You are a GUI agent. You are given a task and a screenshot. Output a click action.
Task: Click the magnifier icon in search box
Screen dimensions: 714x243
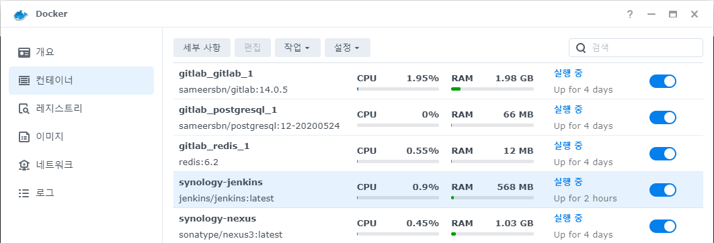[581, 48]
